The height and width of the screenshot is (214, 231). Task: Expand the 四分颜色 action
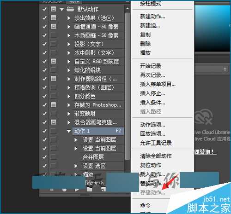pos(69,96)
